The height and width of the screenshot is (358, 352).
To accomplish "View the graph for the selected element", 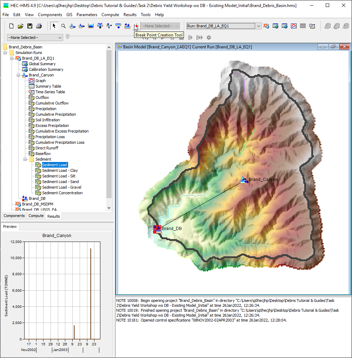I will pos(294,26).
